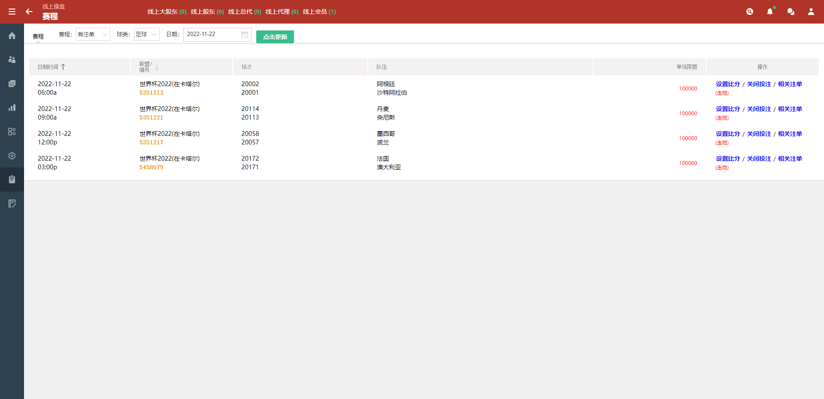The height and width of the screenshot is (399, 824).
Task: Open the members icon in the sidebar
Action: pos(12,60)
